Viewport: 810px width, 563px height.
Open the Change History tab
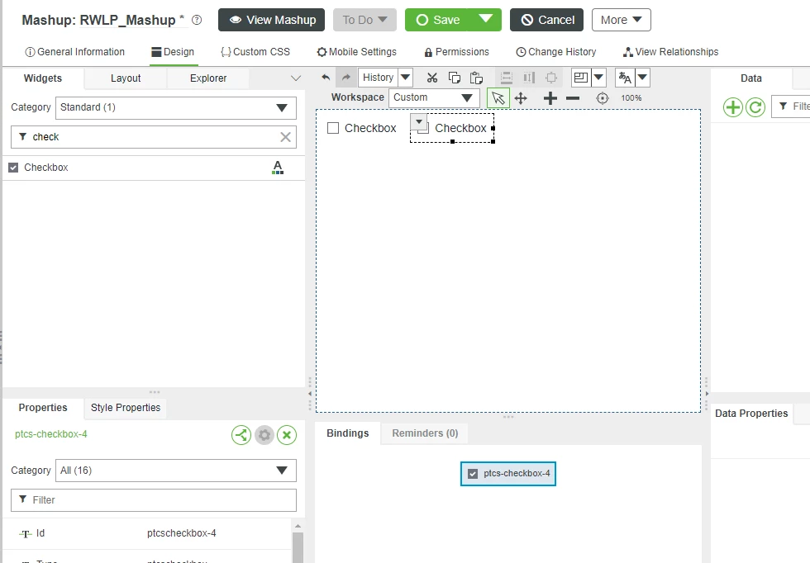coord(555,52)
